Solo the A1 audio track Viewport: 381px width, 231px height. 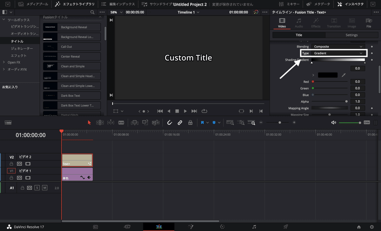point(37,188)
